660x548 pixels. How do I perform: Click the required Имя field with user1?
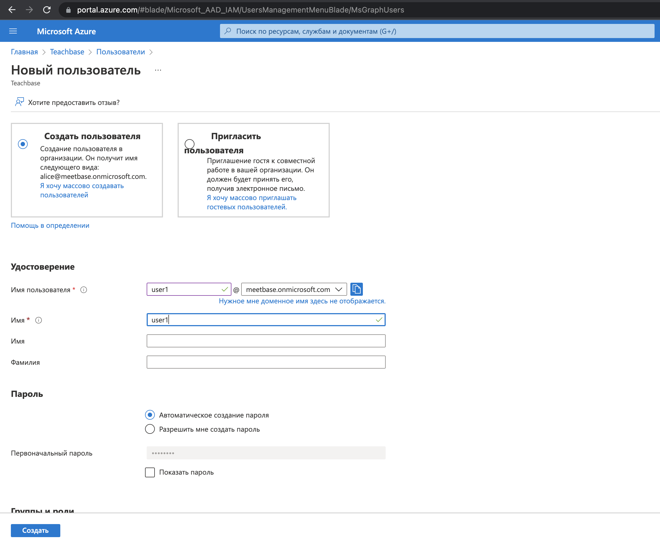(266, 320)
